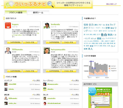Screen dimensions: 123x108
Task: Click the 告白 trending keyword
Action: coord(104,35)
